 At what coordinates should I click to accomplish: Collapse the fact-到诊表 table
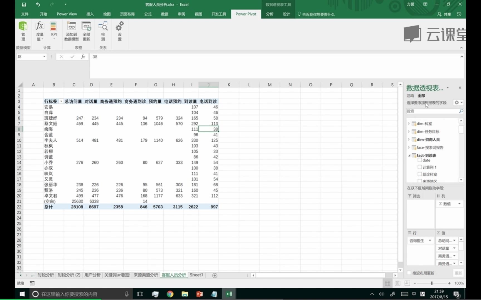pyautogui.click(x=409, y=156)
